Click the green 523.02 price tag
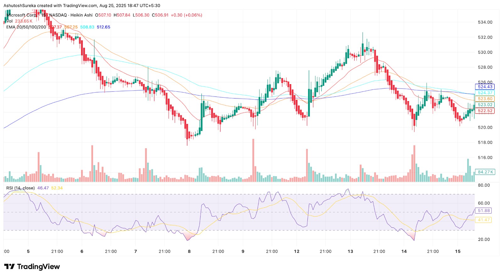 point(485,105)
